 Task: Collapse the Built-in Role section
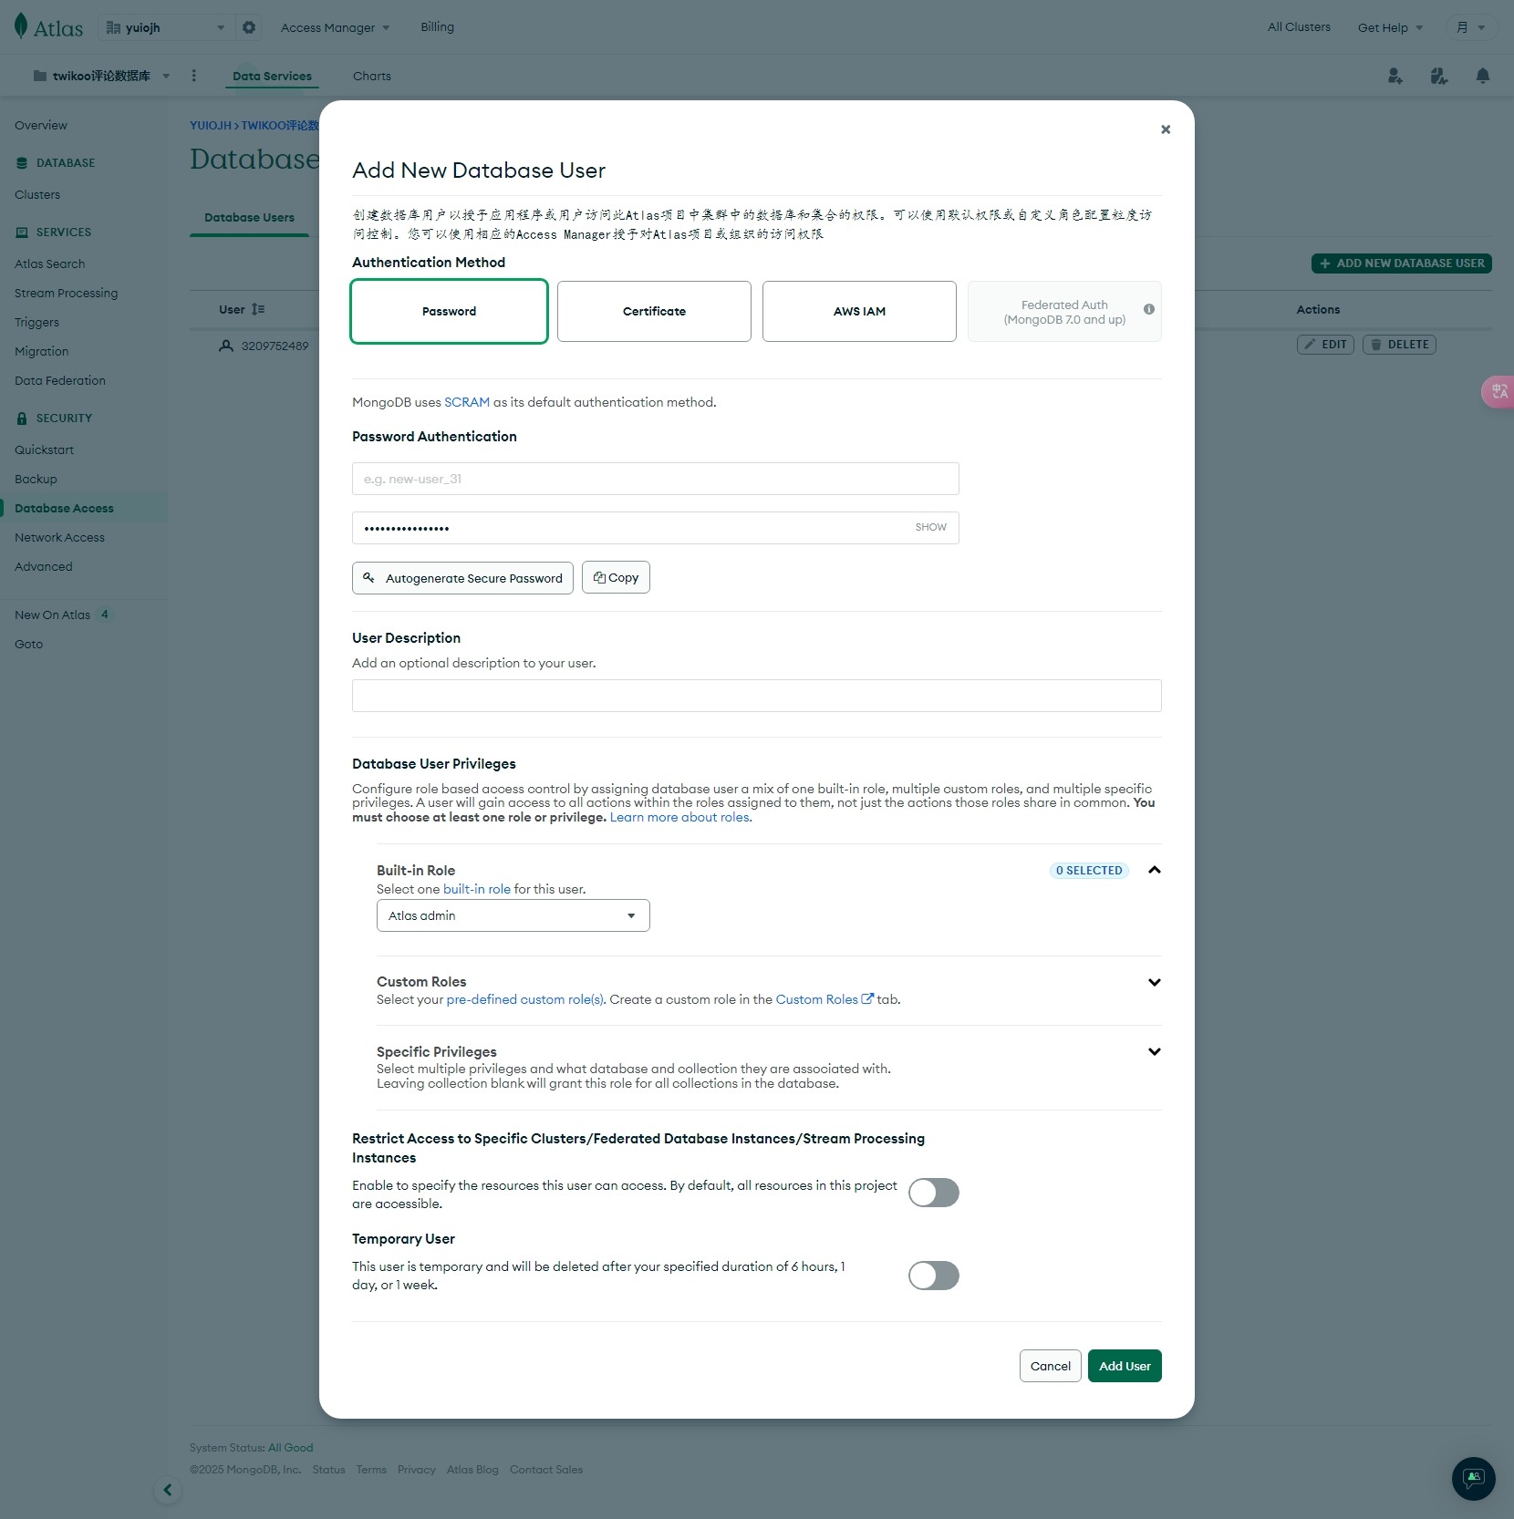(x=1153, y=870)
